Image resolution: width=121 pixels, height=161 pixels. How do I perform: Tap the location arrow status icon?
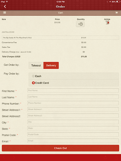coord(110,2)
